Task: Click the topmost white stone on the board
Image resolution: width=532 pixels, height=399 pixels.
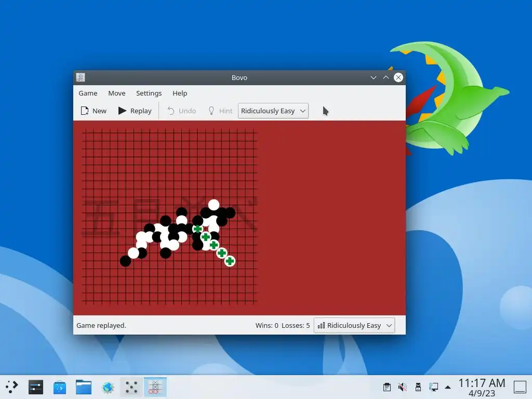Action: coord(214,205)
